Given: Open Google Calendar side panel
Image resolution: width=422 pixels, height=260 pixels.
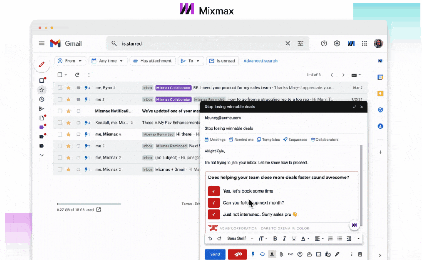Looking at the screenshot, I should click(x=380, y=77).
